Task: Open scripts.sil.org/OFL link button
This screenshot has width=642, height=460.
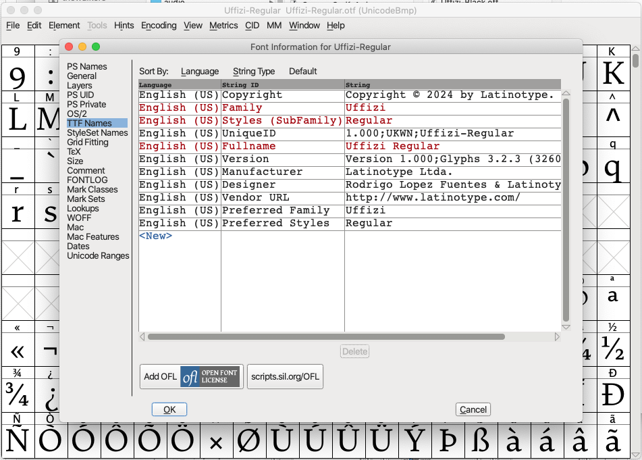Action: [285, 376]
